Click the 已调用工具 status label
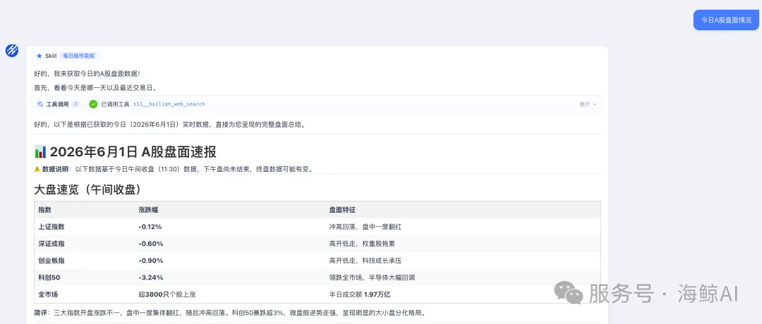The height and width of the screenshot is (324, 762). click(x=115, y=104)
